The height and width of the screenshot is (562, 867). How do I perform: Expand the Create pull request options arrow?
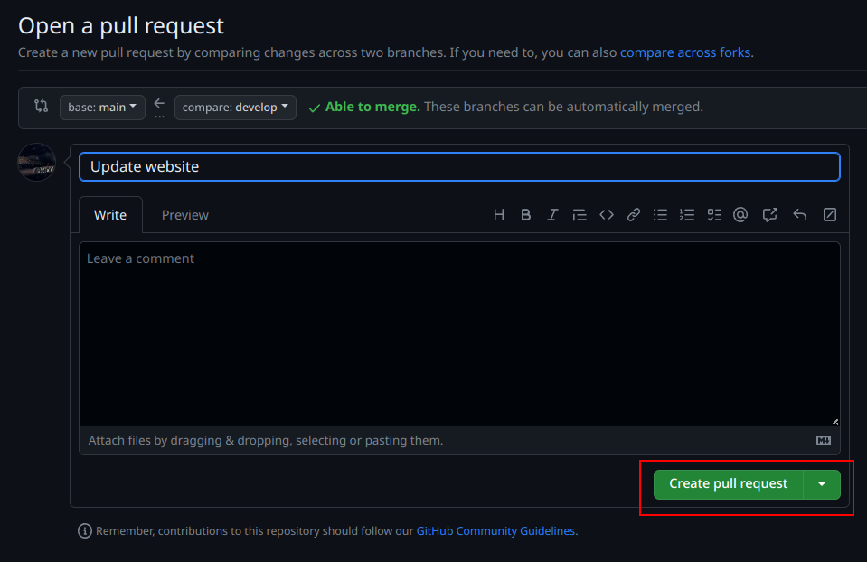pos(822,484)
